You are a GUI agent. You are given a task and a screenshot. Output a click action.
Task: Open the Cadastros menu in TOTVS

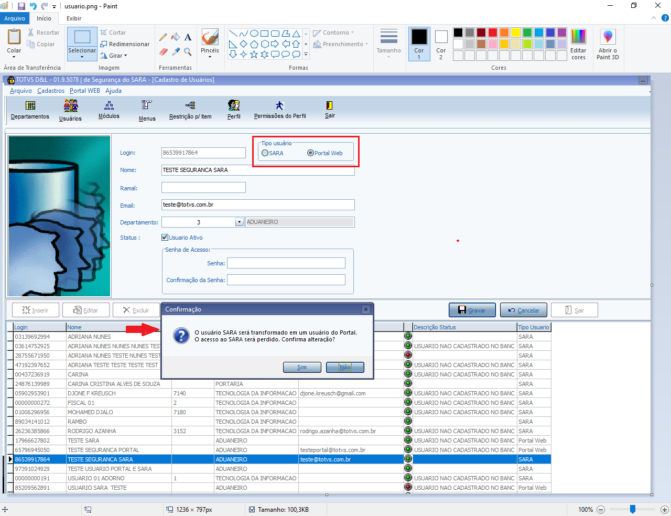coord(51,91)
